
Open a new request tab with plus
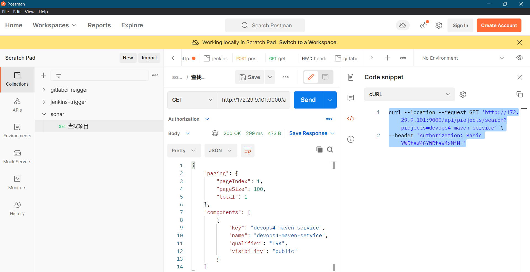(x=387, y=58)
